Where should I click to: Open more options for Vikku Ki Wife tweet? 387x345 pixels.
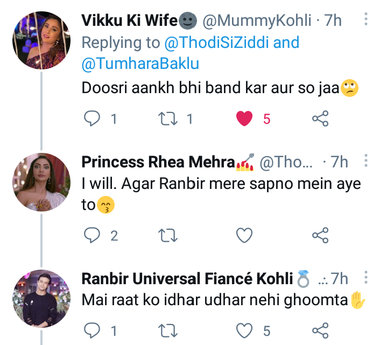(x=366, y=20)
